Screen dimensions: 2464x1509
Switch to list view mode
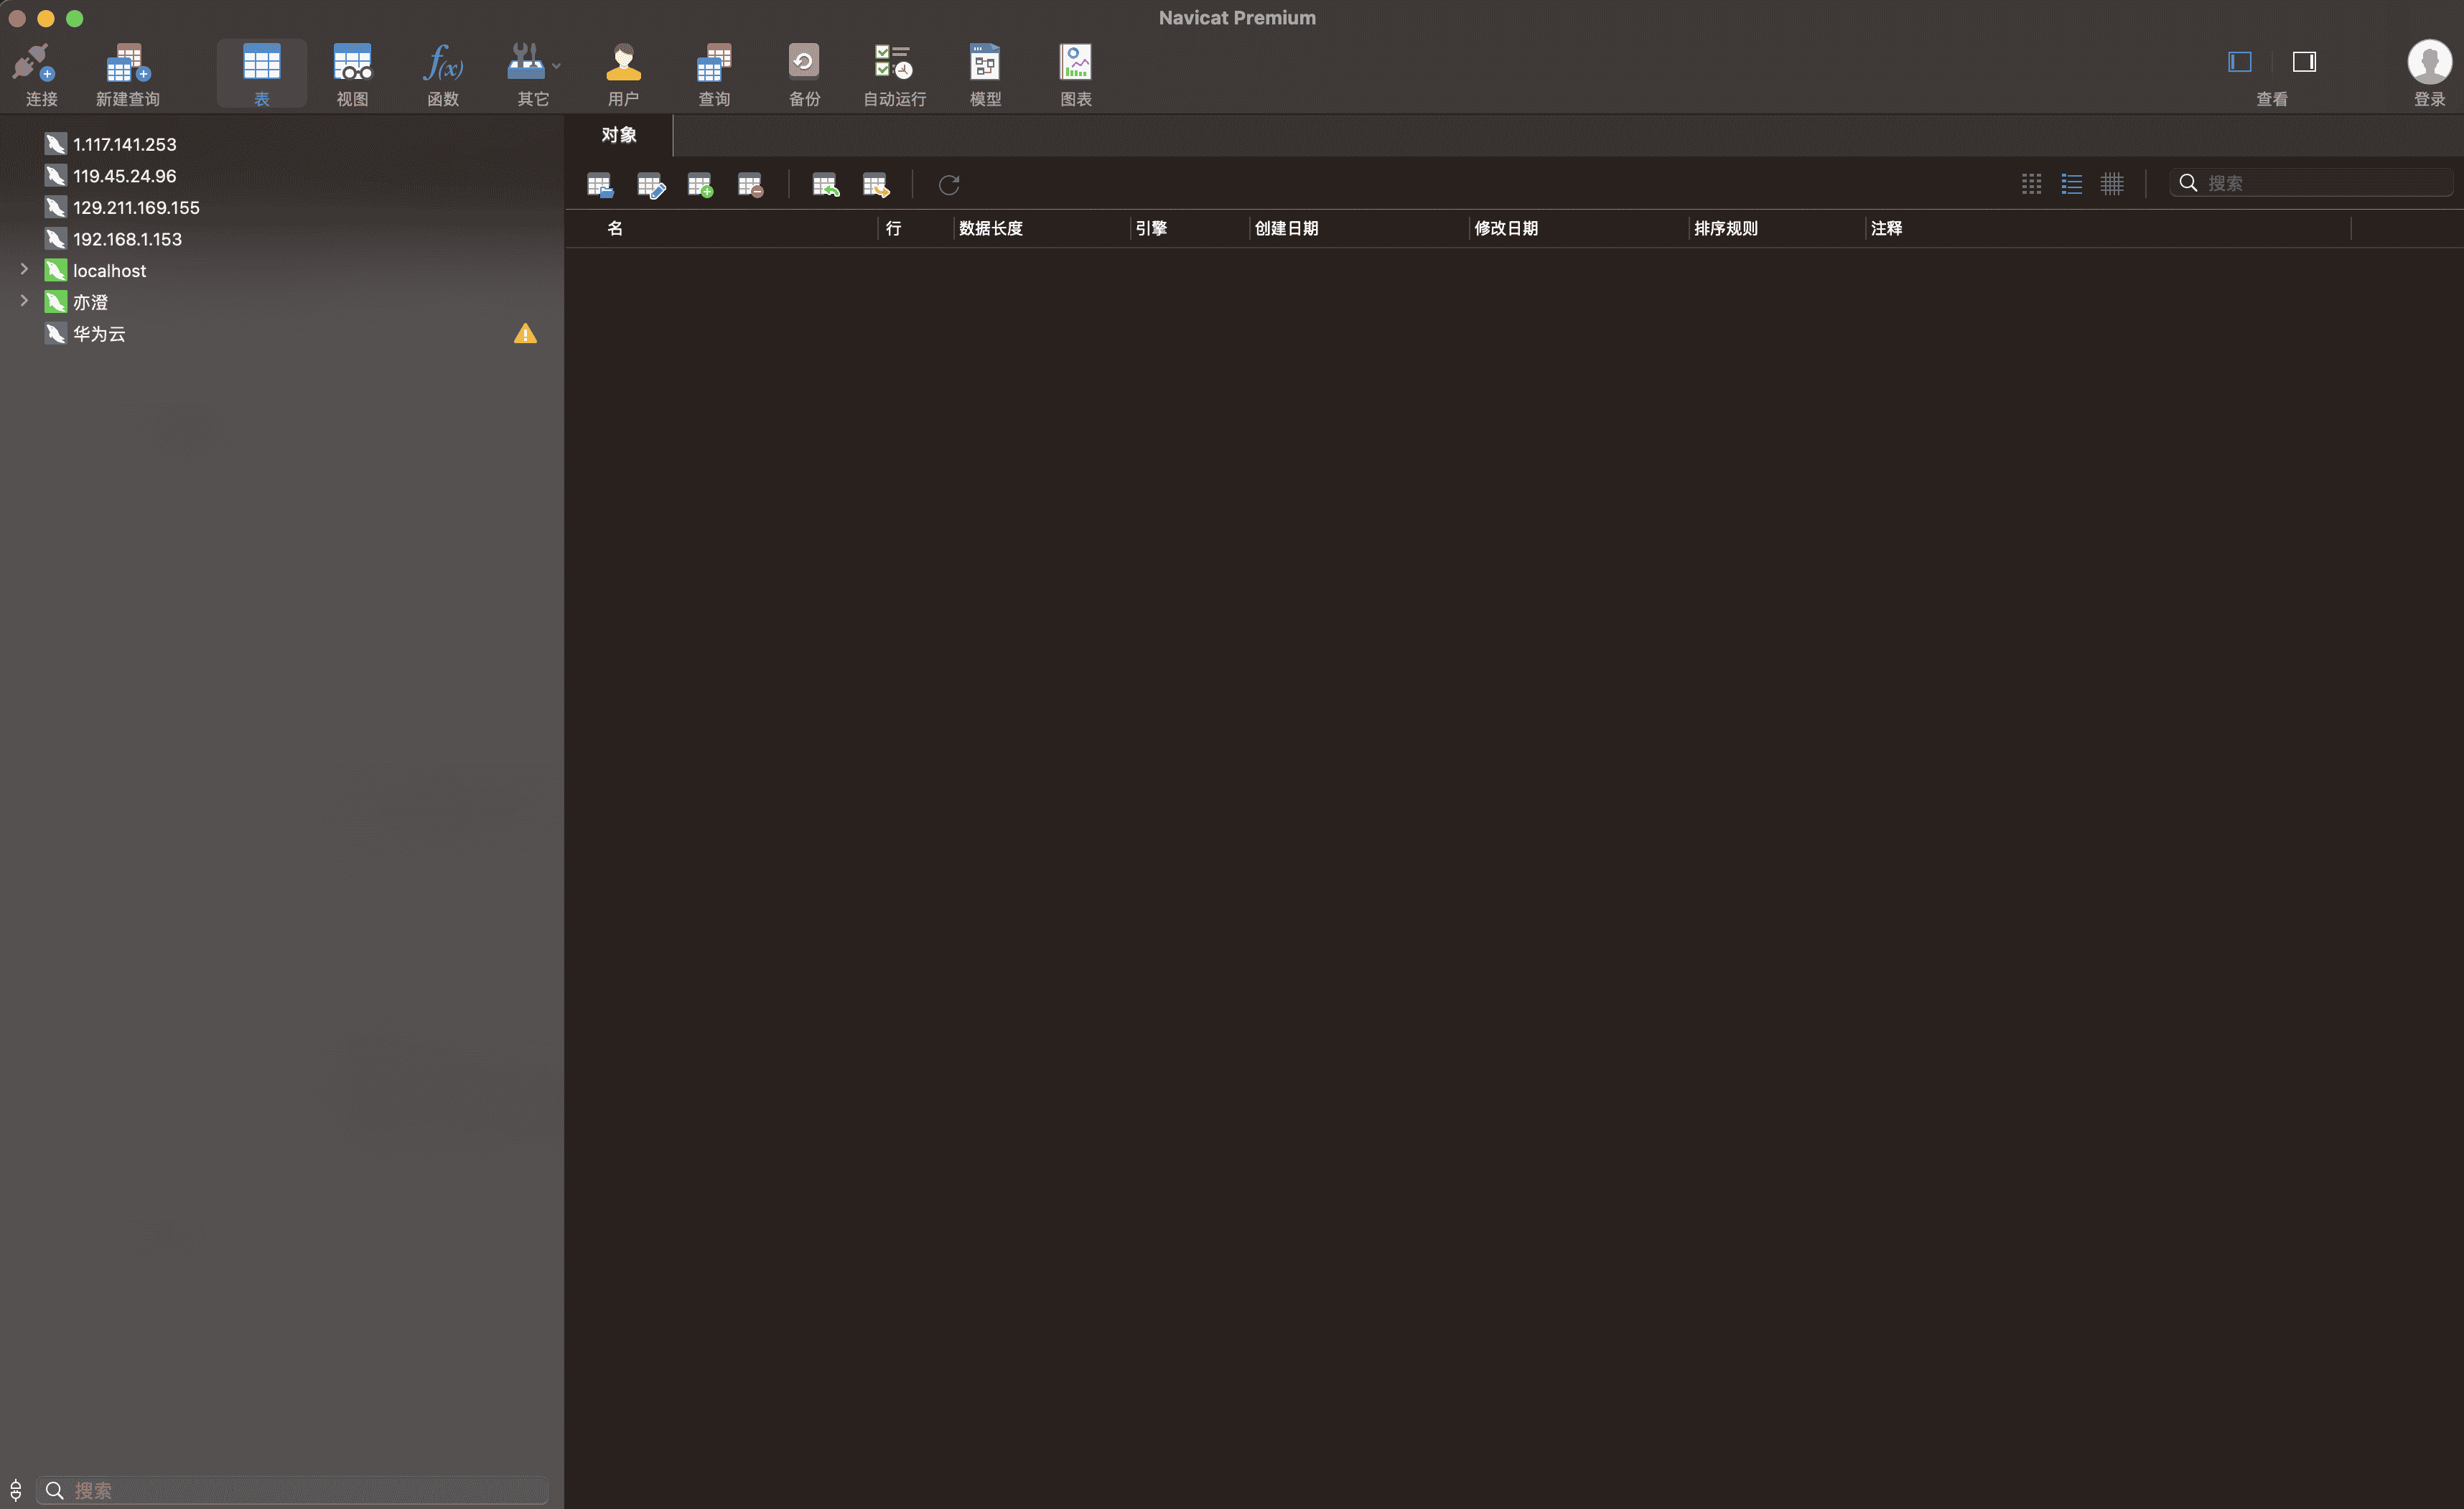[x=2071, y=184]
